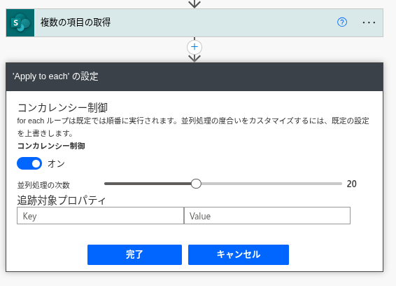The height and width of the screenshot is (286, 396).
Task: Click the arrow connector above the settings panel
Action: point(195,58)
